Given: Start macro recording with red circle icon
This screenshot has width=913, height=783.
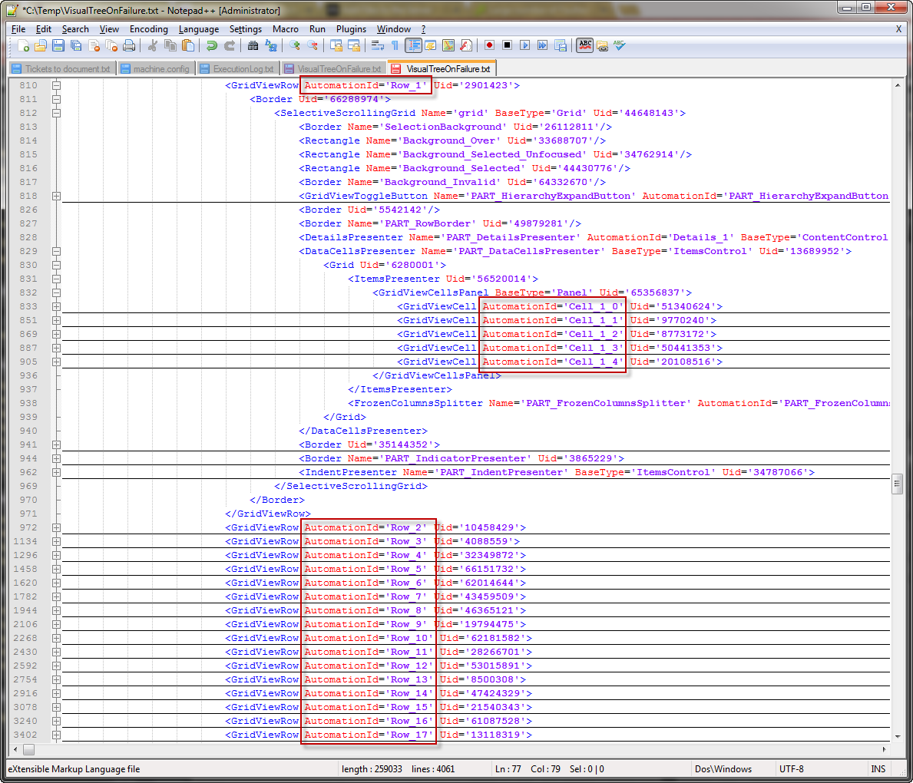Looking at the screenshot, I should (x=489, y=46).
